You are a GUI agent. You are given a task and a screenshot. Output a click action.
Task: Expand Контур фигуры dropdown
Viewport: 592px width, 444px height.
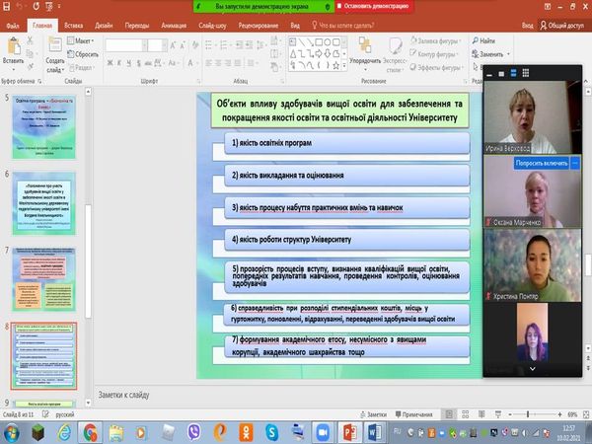[x=436, y=54]
